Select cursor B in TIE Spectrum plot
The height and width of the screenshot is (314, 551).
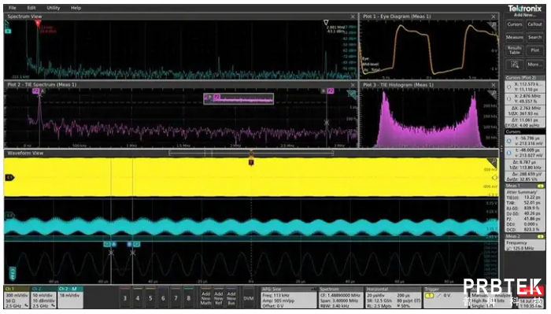324,91
